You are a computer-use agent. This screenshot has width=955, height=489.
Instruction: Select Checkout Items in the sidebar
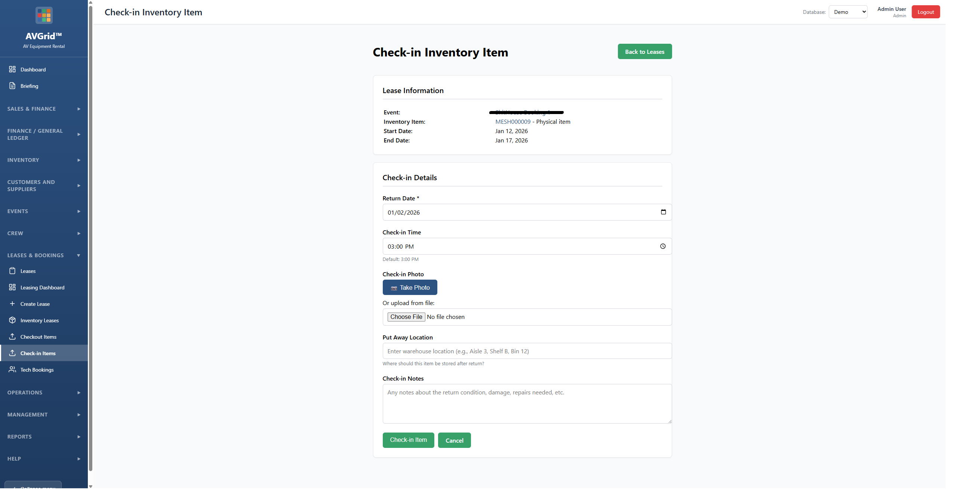point(38,336)
